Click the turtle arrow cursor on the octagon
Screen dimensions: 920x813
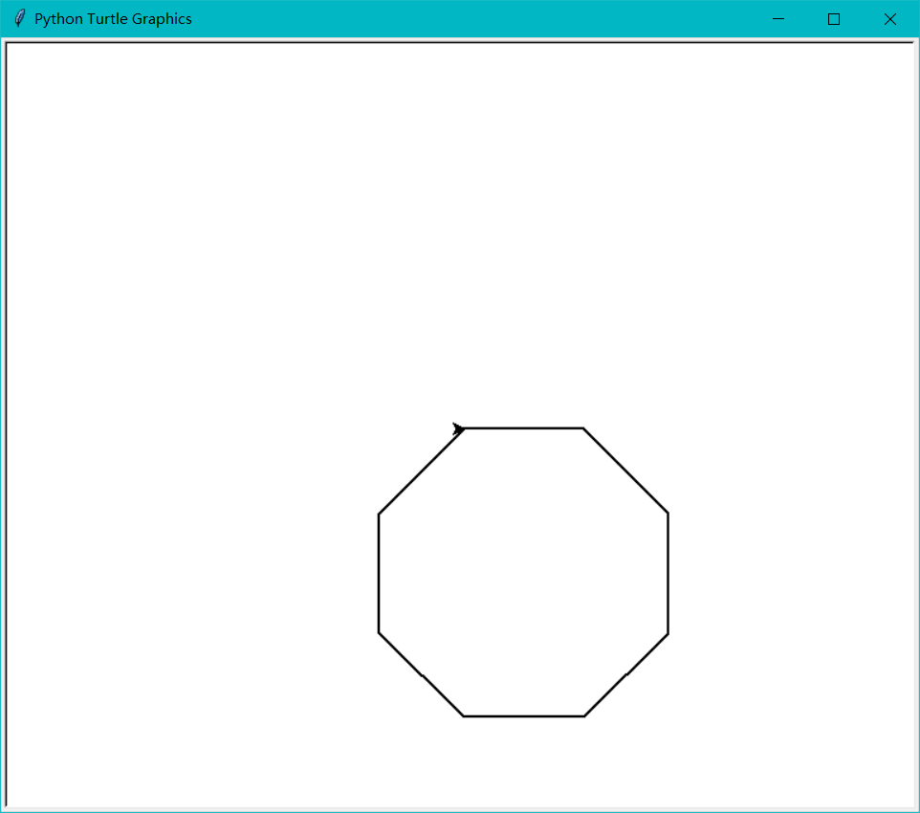pyautogui.click(x=459, y=429)
